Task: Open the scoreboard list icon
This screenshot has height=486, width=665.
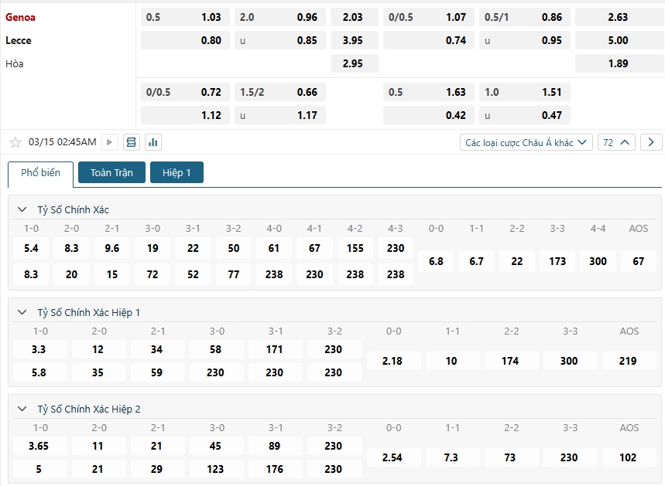Action: (x=131, y=142)
